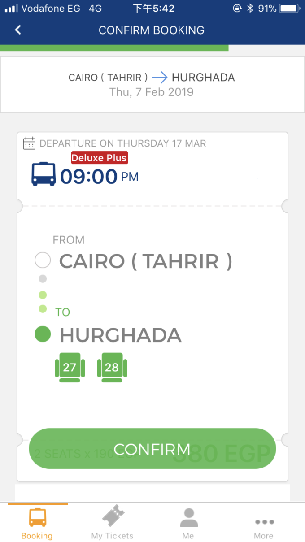The width and height of the screenshot is (305, 542).
Task: Switch to My Tickets tab
Action: (112, 523)
